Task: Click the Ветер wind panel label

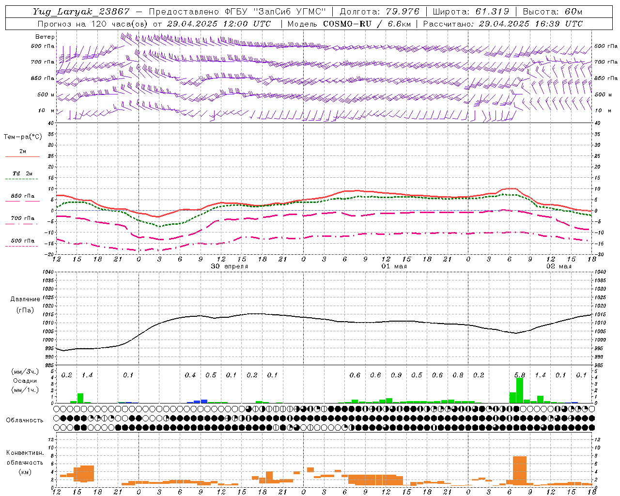Action: click(x=45, y=37)
